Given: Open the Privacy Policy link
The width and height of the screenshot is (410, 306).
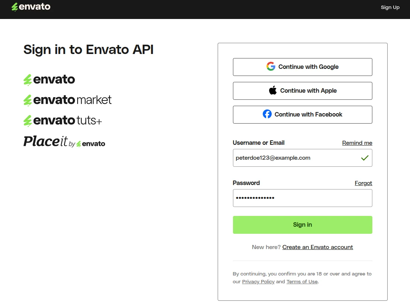Looking at the screenshot, I should click(x=258, y=281).
